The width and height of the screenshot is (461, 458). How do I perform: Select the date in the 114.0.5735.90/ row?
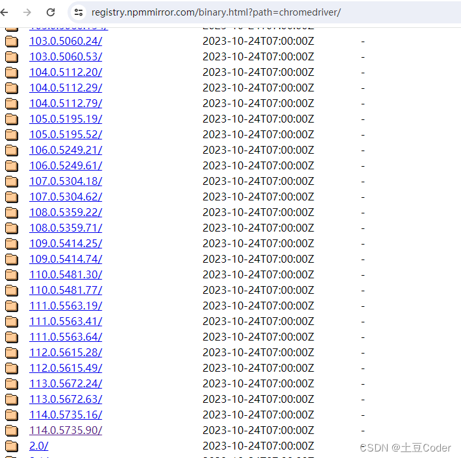[x=258, y=430]
